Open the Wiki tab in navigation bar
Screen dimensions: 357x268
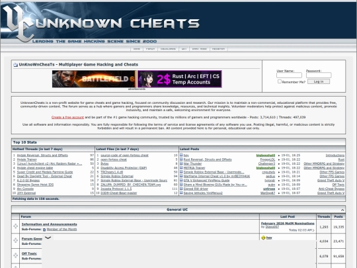[184, 49]
